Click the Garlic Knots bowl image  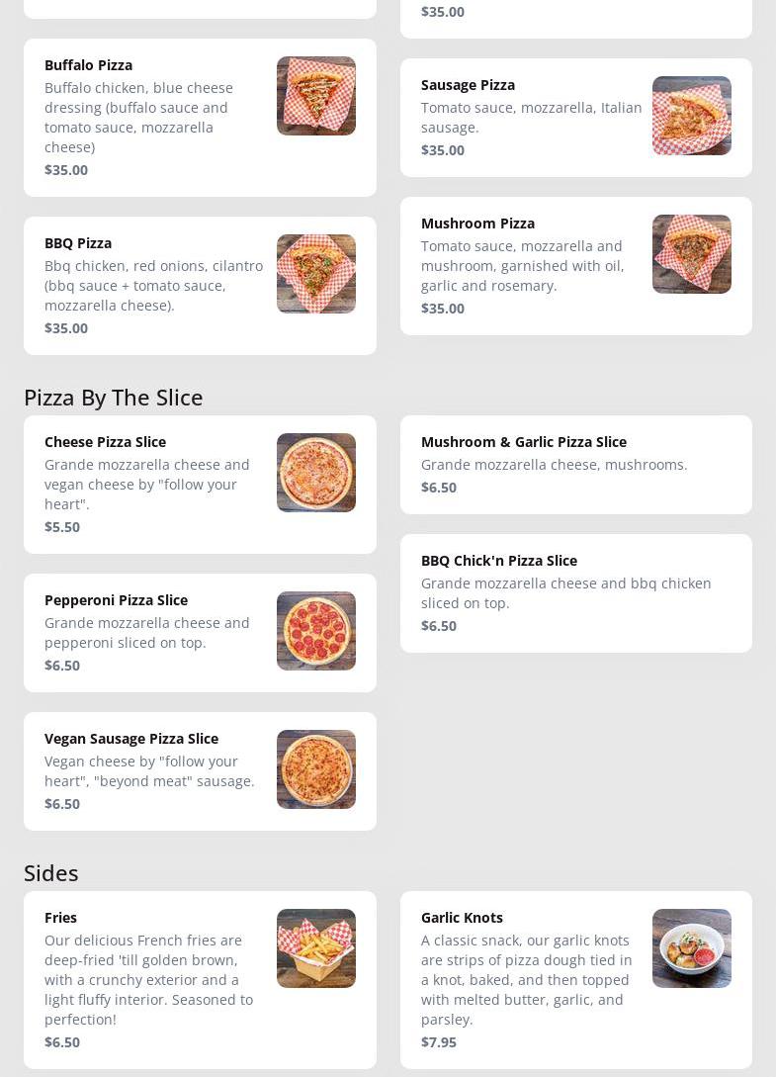coord(692,948)
